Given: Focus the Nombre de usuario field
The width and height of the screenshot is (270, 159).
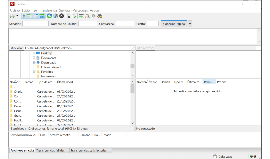Looking at the screenshot, I should [87, 24].
